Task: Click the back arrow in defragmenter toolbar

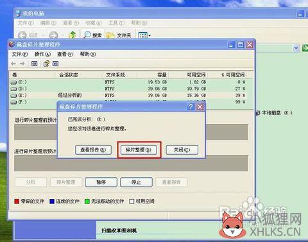Action: [x=13, y=64]
